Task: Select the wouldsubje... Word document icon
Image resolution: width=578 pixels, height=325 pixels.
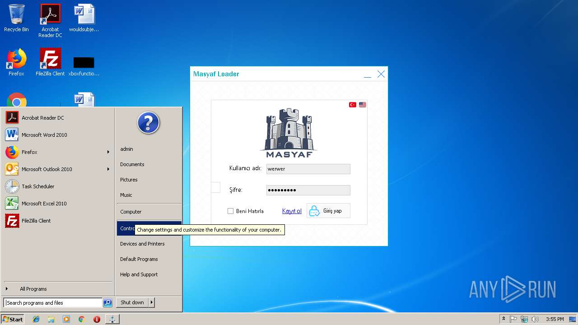Action: [x=84, y=18]
